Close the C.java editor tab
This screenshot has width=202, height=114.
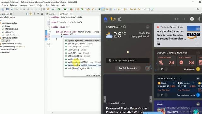click(x=71, y=14)
